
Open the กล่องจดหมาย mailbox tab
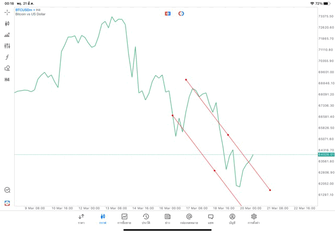(189, 218)
